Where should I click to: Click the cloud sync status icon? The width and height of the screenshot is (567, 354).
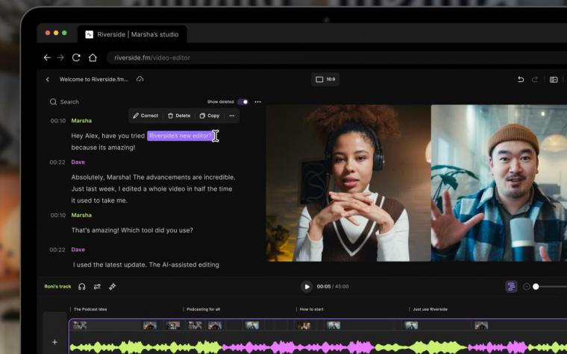[140, 79]
